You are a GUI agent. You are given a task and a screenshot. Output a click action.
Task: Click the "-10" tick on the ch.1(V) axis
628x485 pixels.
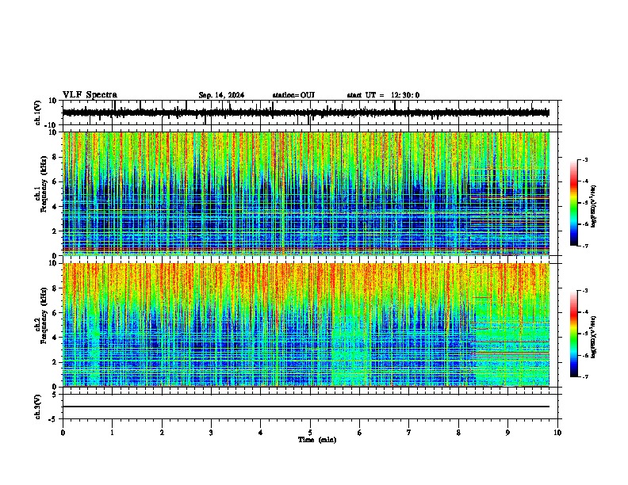[x=51, y=125]
